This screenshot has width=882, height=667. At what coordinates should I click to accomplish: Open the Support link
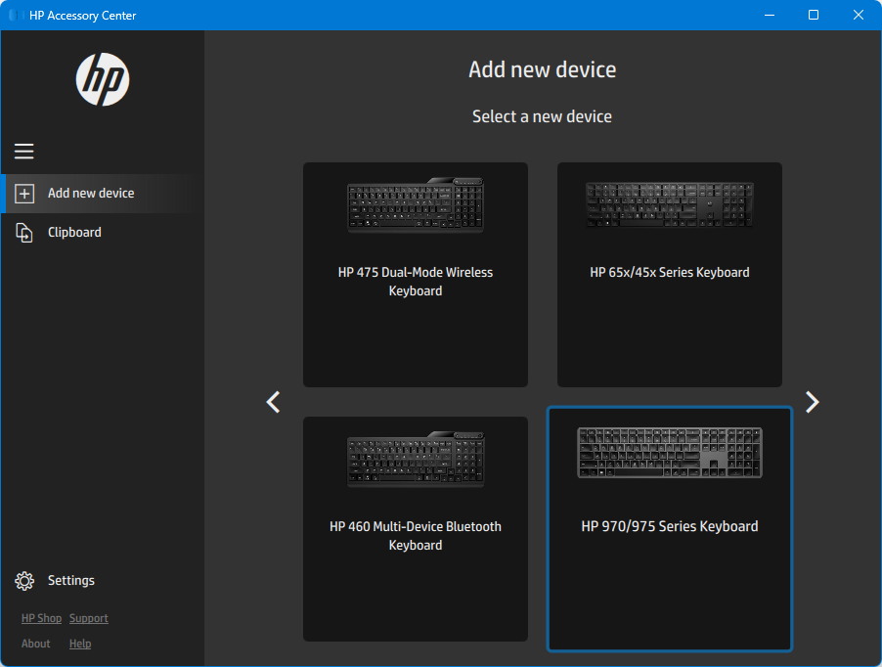click(x=88, y=617)
